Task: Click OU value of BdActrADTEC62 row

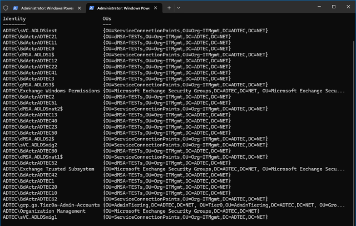Action: 185,199
